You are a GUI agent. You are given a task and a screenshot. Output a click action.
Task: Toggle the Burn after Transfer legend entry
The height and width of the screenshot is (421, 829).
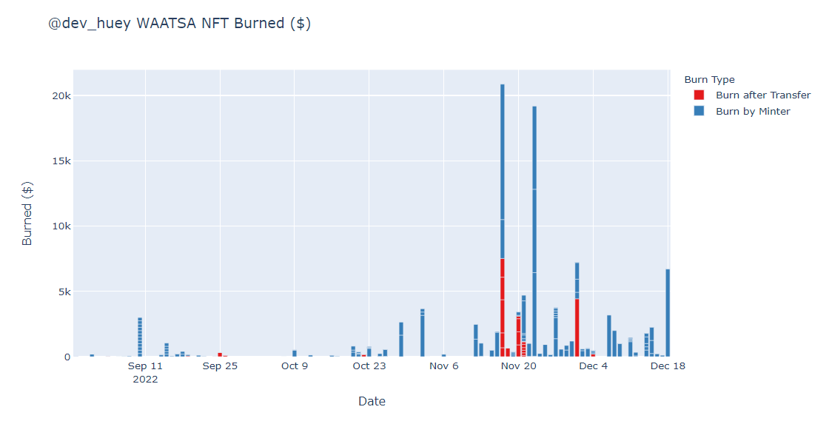pyautogui.click(x=752, y=95)
